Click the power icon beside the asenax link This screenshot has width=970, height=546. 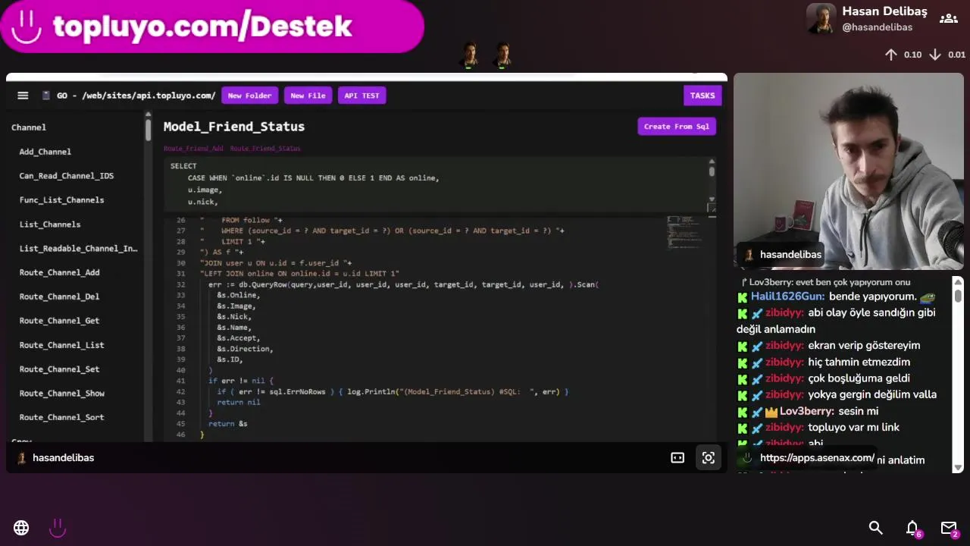click(747, 458)
